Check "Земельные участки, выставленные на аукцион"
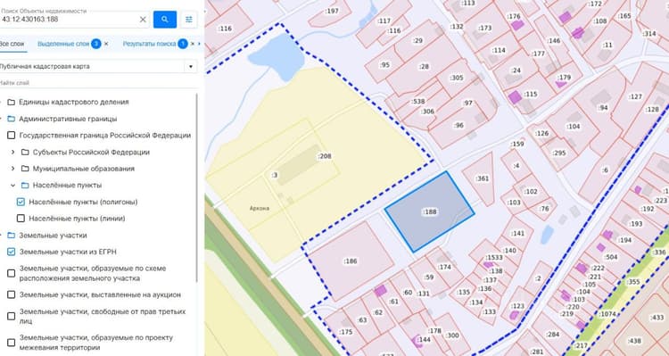The image size is (669, 356). pyautogui.click(x=11, y=294)
